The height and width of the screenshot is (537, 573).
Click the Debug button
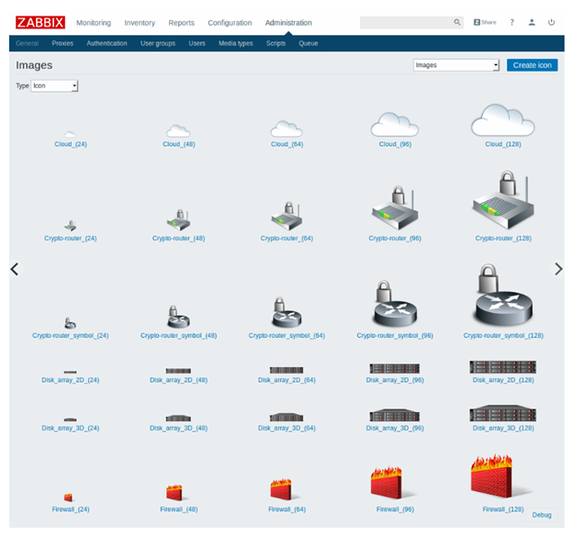tap(542, 515)
